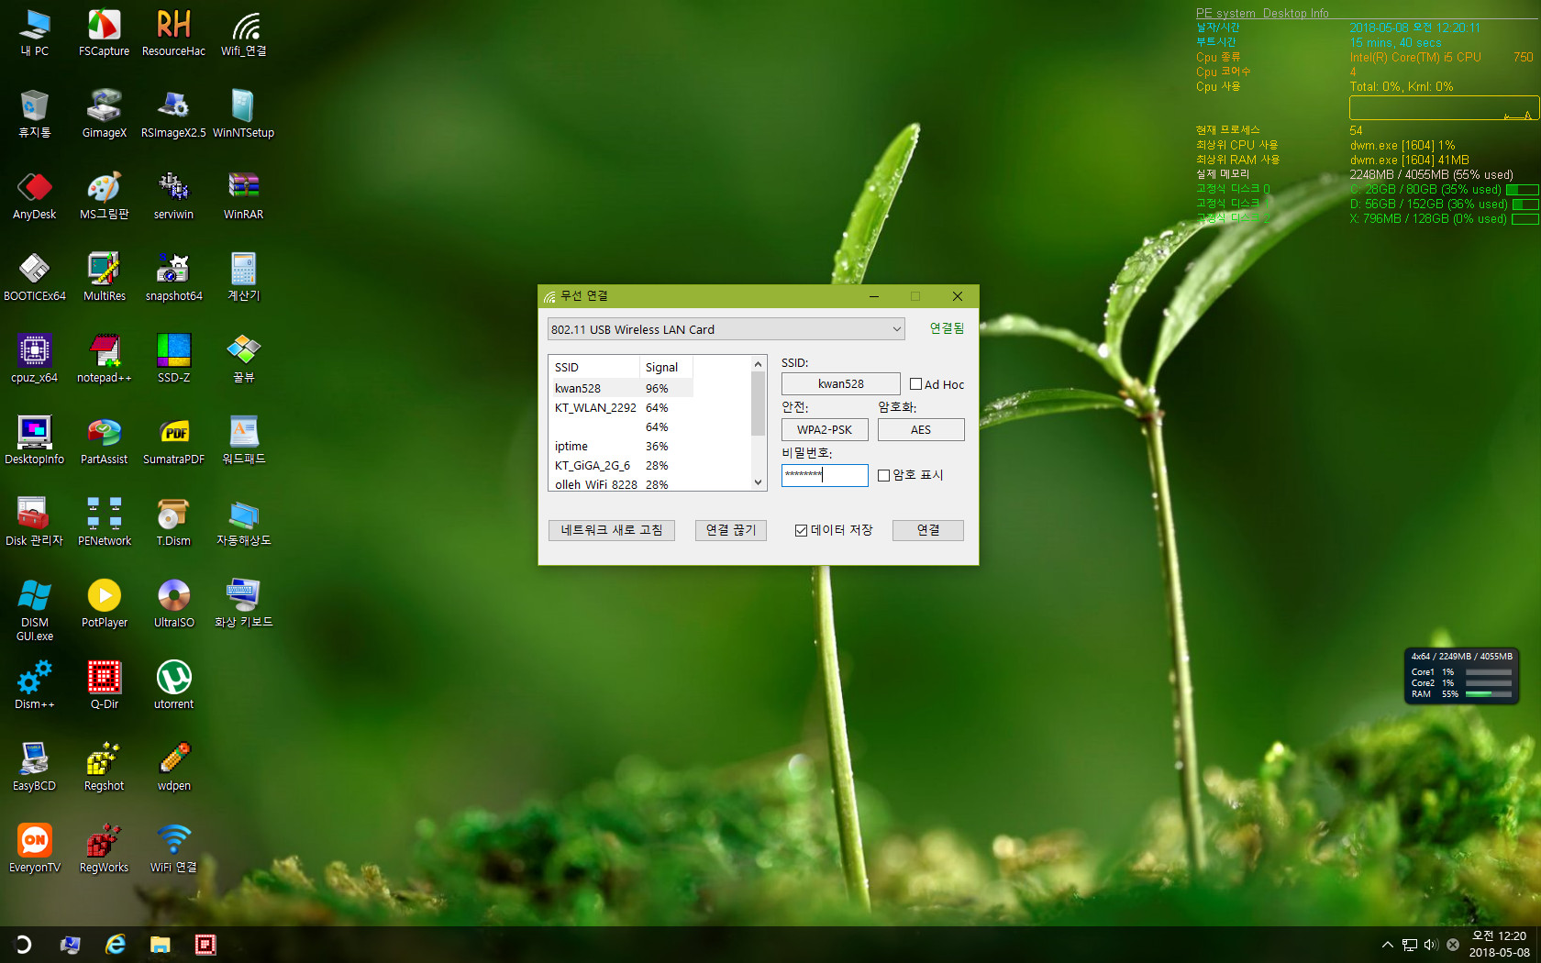Select the KT_WLAN_2292 network row
Screen dimensions: 1541x963
coord(620,407)
